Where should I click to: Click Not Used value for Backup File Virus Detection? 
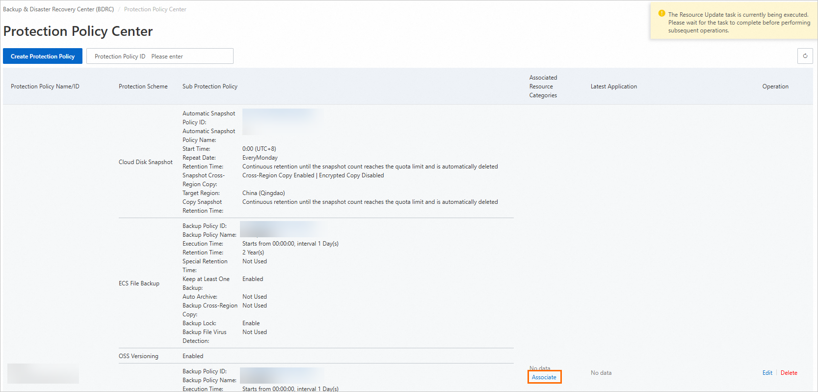[x=255, y=332]
